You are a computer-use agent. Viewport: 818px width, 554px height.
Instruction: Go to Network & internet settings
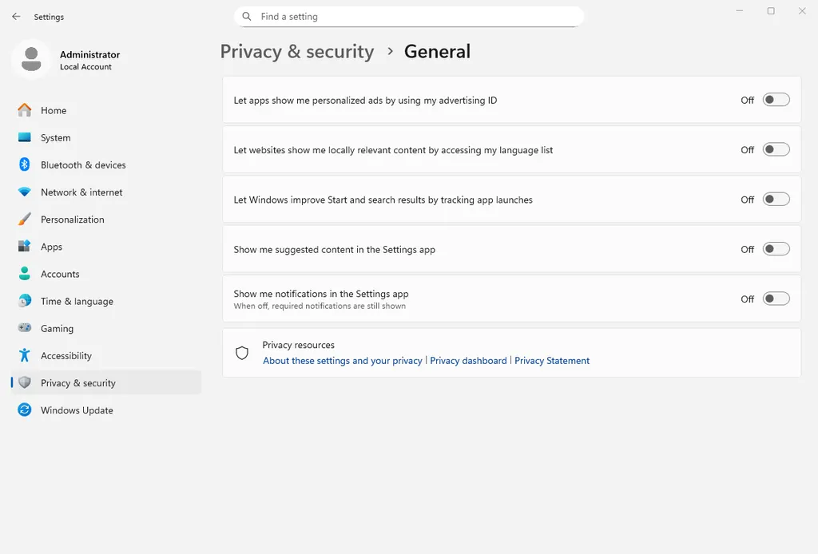coord(24,192)
